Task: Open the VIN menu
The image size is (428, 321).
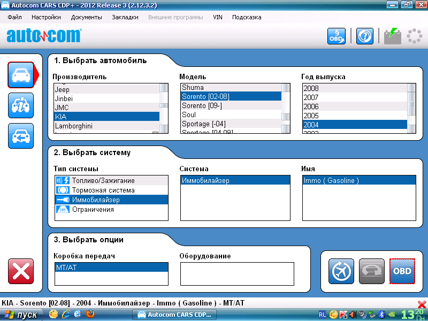Action: (x=217, y=17)
